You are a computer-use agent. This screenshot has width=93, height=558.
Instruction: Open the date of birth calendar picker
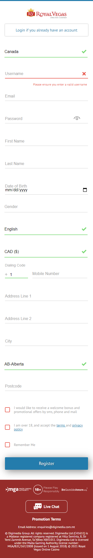[85, 190]
